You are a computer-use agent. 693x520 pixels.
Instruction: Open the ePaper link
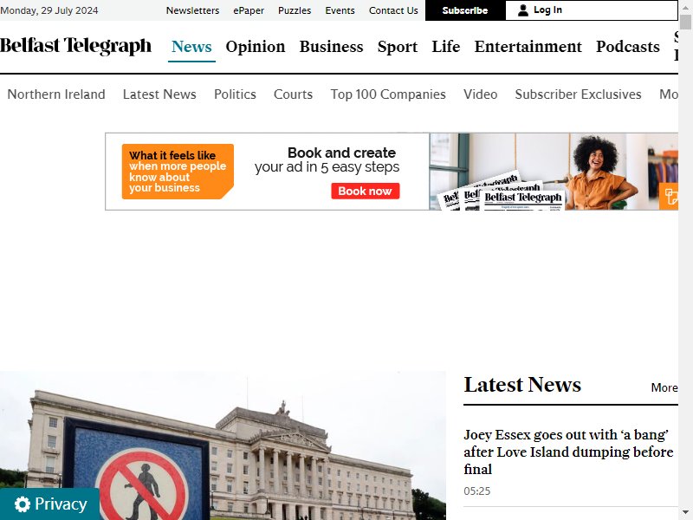(x=249, y=10)
